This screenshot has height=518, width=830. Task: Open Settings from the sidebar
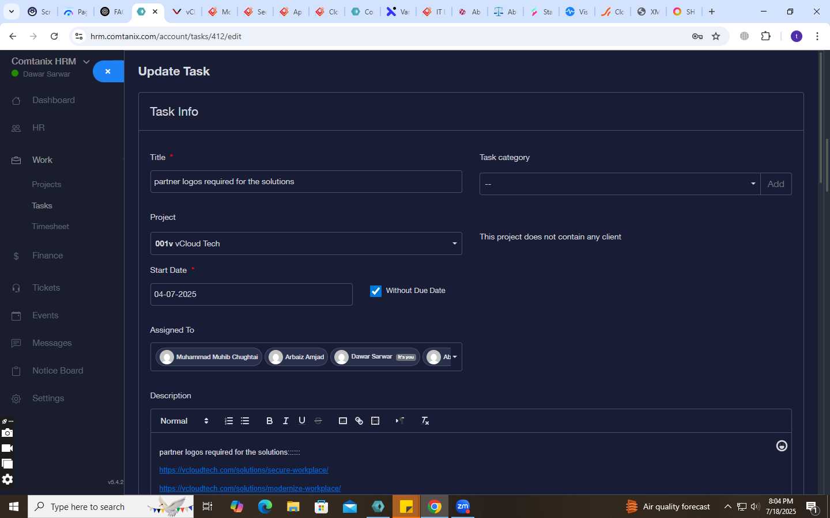48,398
